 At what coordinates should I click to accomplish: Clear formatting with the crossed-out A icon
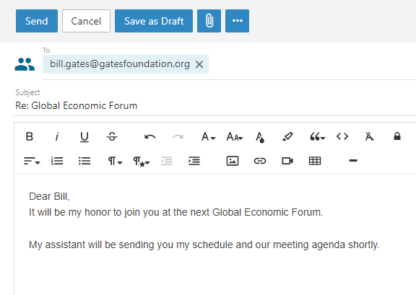[x=369, y=136]
